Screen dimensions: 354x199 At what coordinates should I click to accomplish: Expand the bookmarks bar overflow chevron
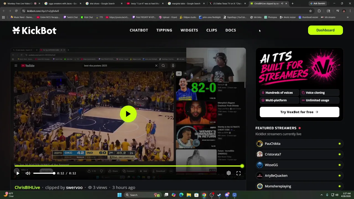tap(348, 17)
